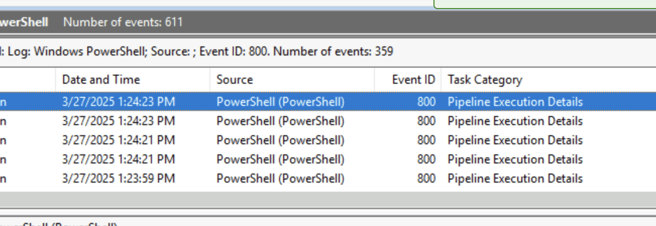Image resolution: width=656 pixels, height=226 pixels.
Task: Select the unhighlighted 1:24:23 PM event row
Action: click(x=118, y=121)
